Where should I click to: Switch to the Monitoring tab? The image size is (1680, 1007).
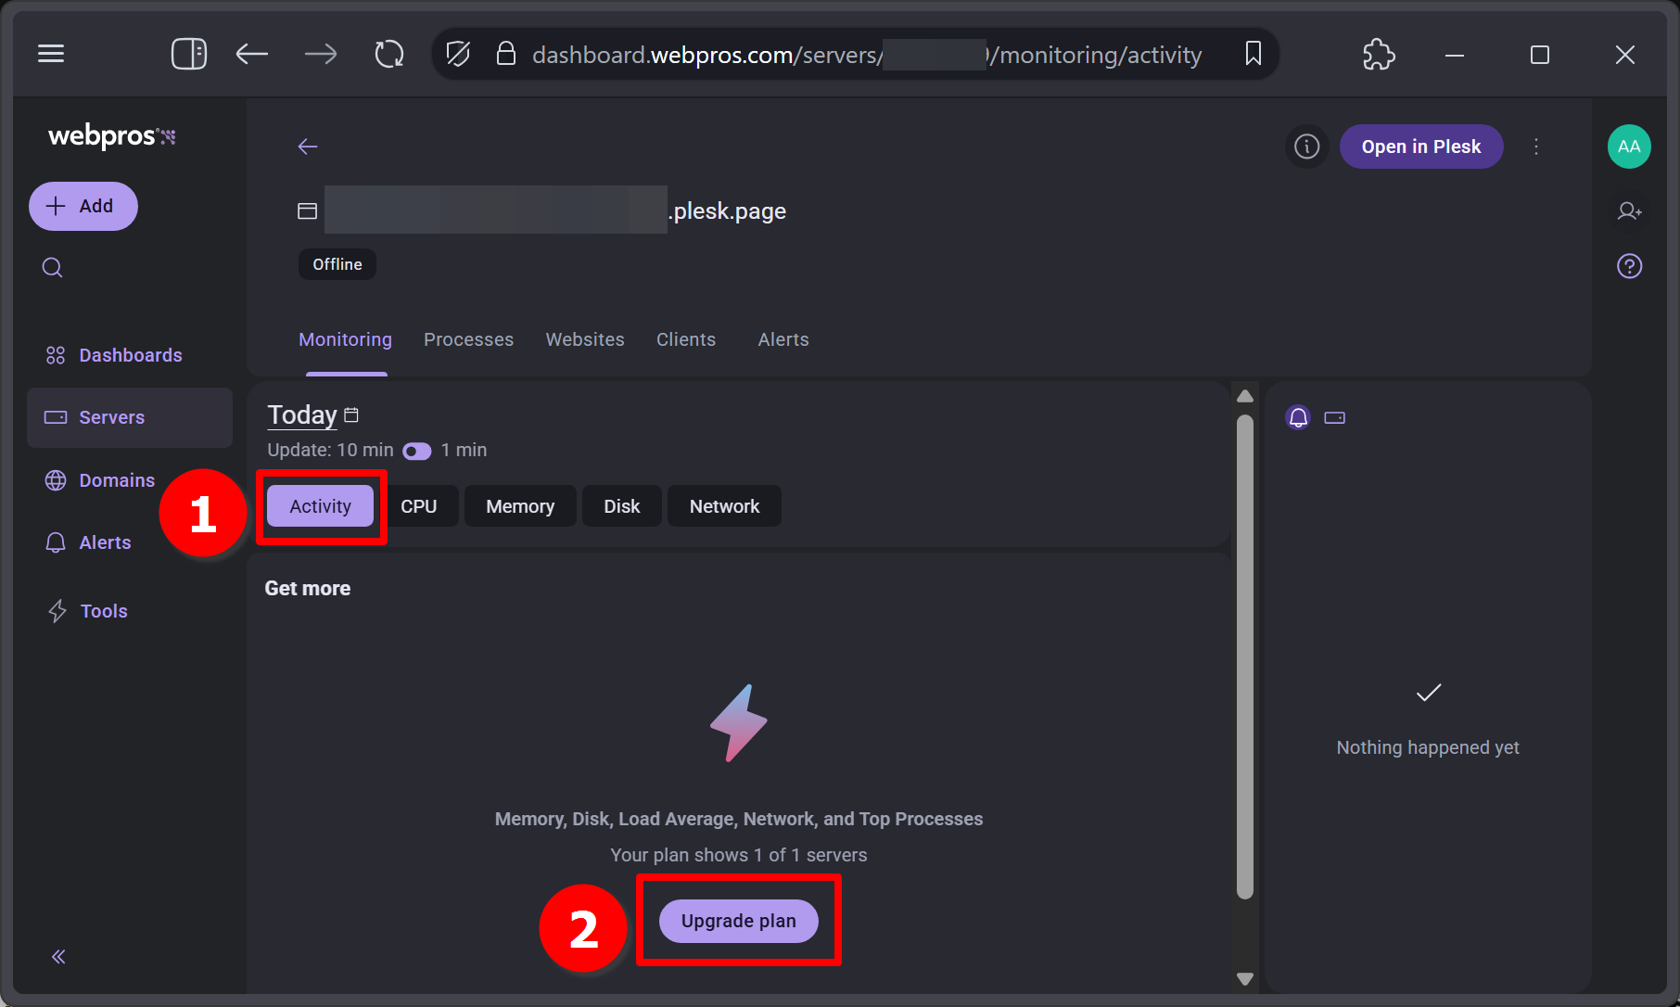[x=345, y=339]
